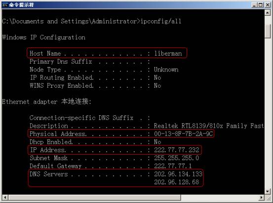The image size is (273, 203).
Task: Click the horizontal scrollbar track right of the thumb
Action: point(220,198)
